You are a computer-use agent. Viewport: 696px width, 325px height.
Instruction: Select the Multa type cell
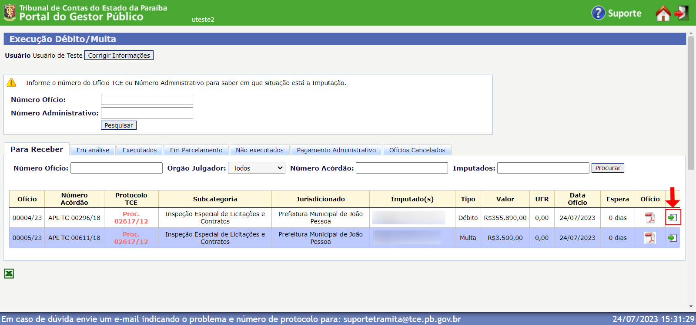(x=468, y=238)
